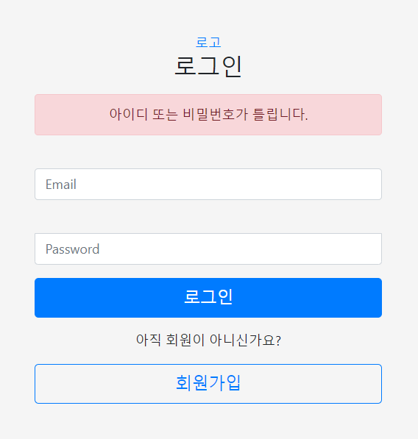Activate the Password text box
418x439 pixels.
208,249
